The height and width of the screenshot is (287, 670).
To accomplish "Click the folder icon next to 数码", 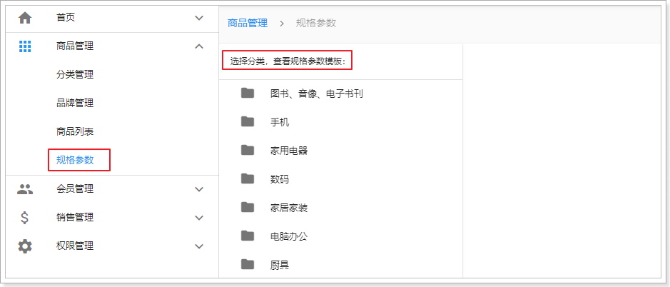I will point(248,178).
